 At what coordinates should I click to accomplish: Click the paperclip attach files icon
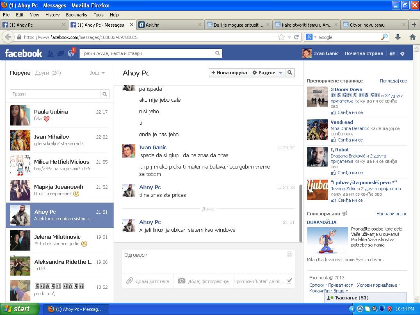[130, 281]
